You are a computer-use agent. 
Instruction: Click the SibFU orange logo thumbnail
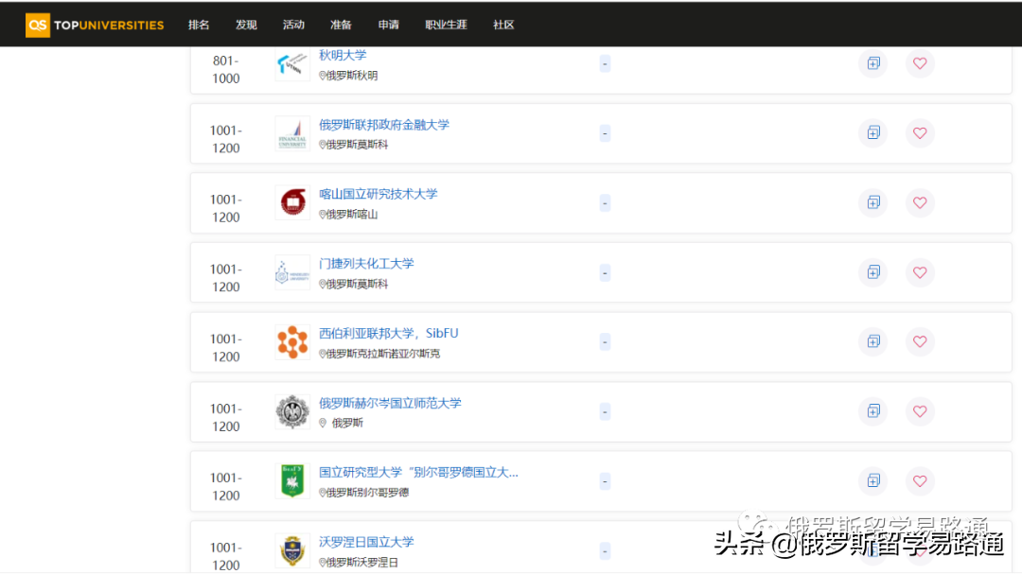click(x=292, y=342)
